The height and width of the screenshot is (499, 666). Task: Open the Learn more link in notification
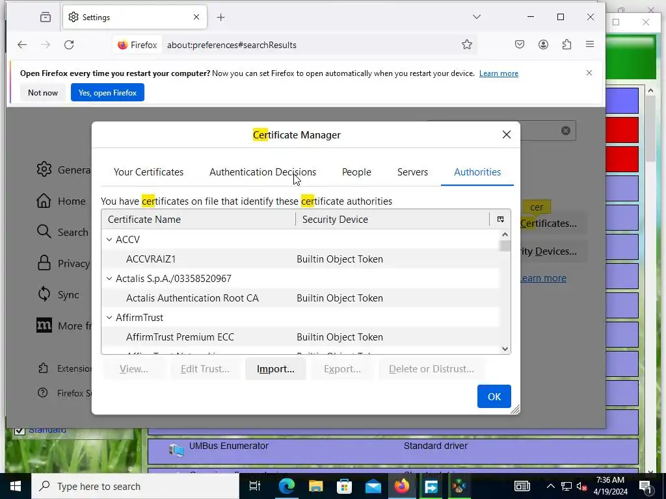(x=499, y=73)
